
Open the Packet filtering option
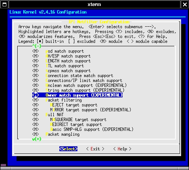coord(64,100)
